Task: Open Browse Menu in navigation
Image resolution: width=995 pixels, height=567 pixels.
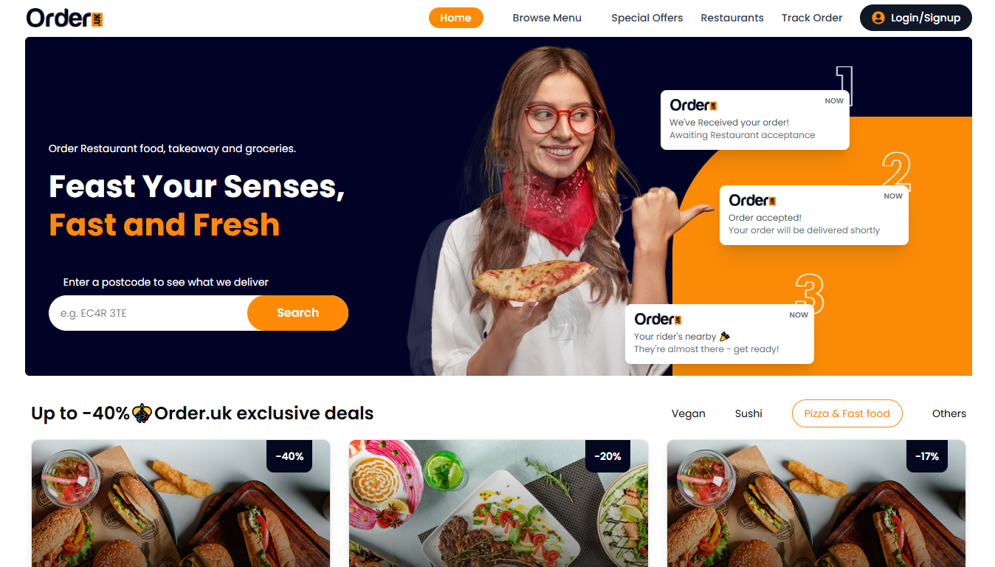Action: 547,18
